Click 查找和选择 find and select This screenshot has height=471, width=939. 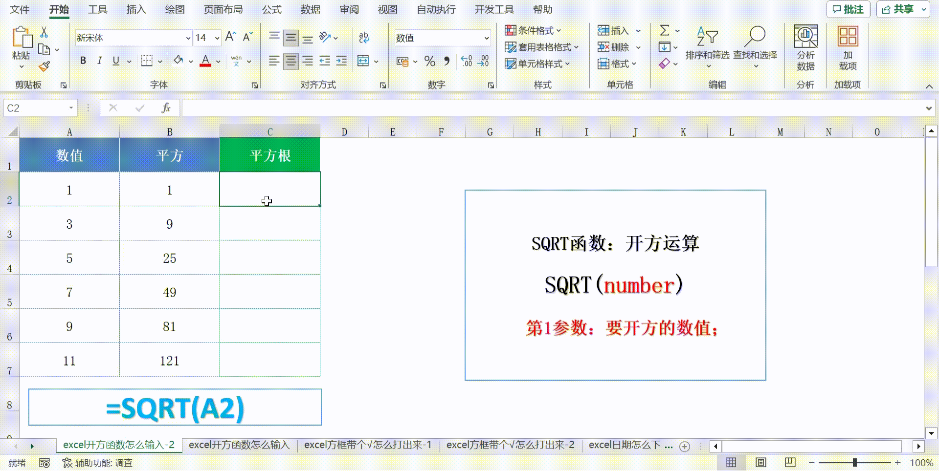tap(755, 47)
